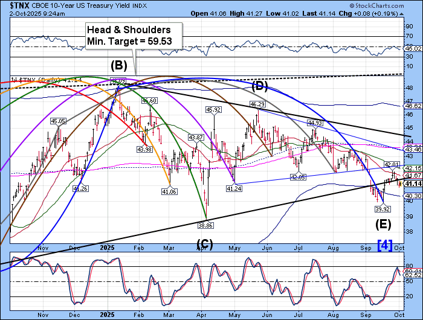This screenshot has width=423, height=320.
Task: Click the 38.86 low price label
Action: (207, 225)
